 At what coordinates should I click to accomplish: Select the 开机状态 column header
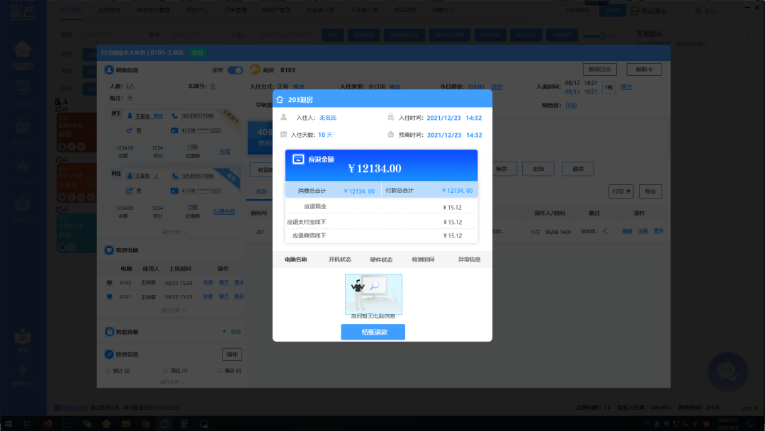coord(339,259)
